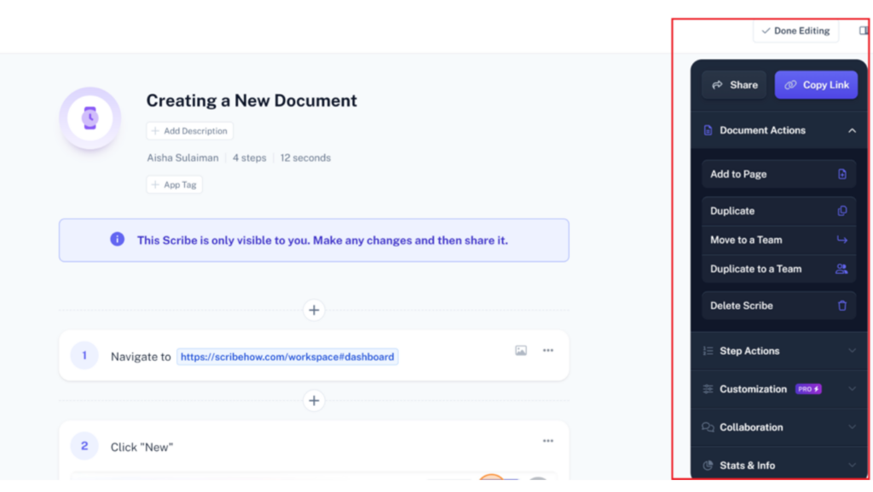Open the three-dot menu on step 1

click(x=548, y=351)
